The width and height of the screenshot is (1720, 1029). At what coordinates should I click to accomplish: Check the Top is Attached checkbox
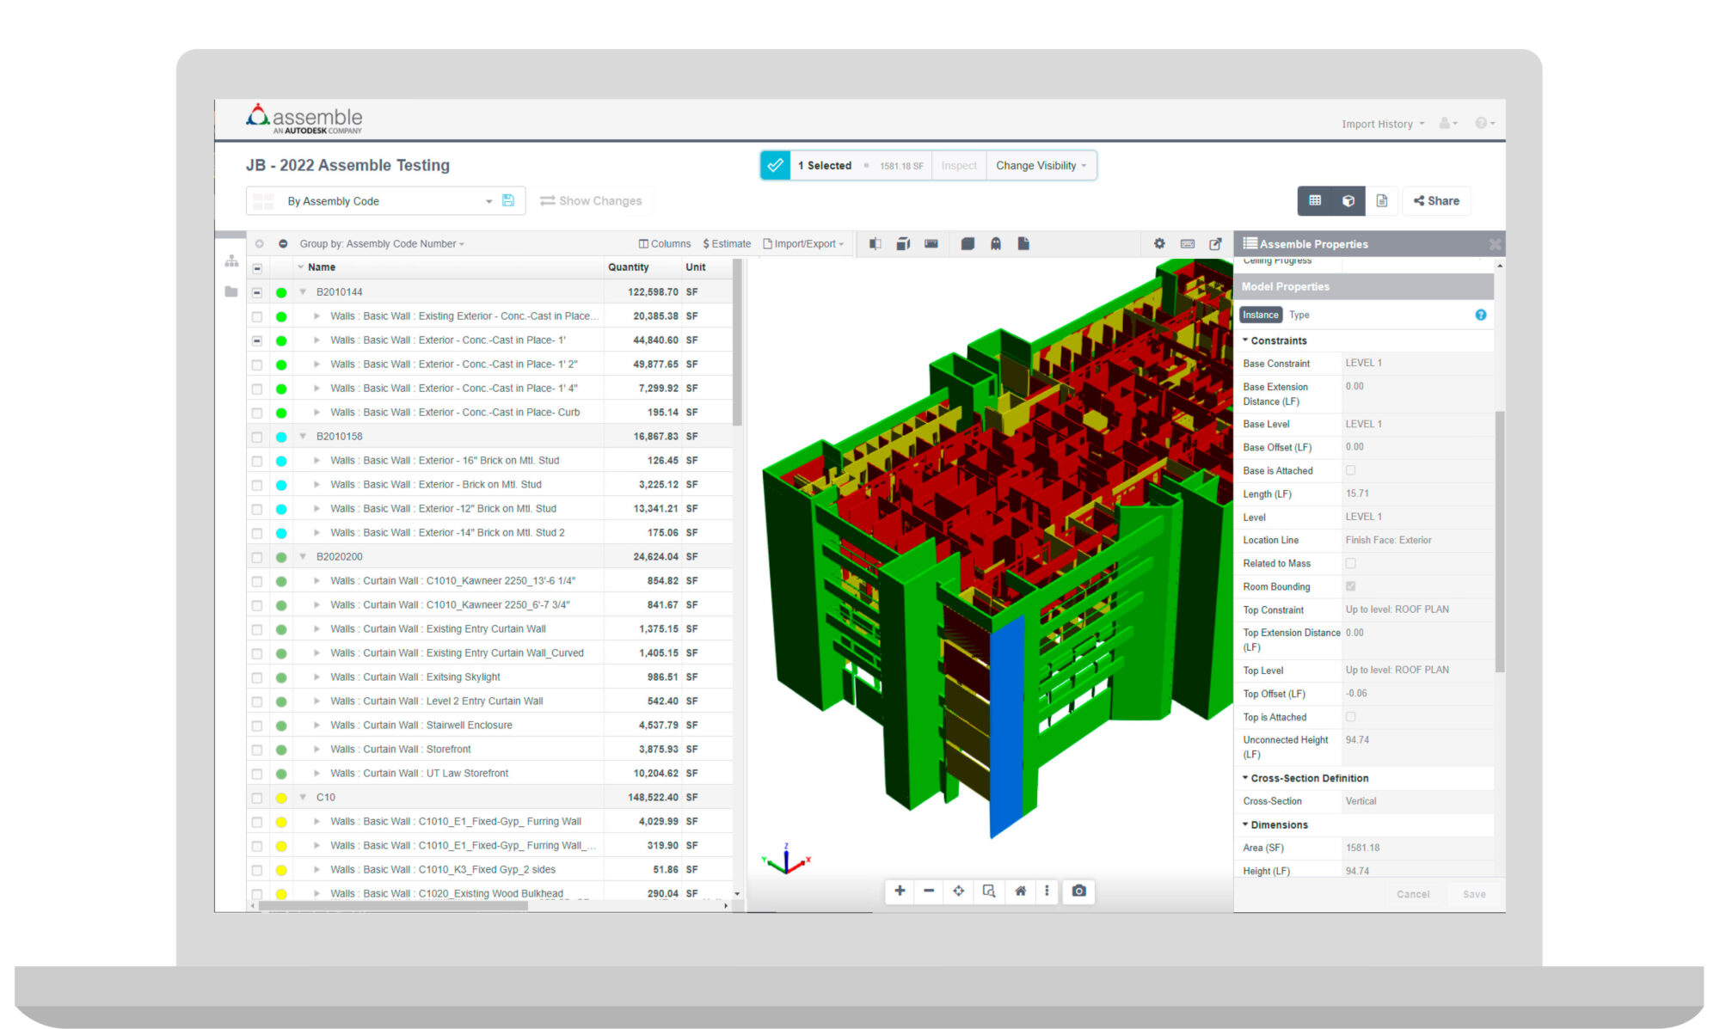pyautogui.click(x=1351, y=717)
